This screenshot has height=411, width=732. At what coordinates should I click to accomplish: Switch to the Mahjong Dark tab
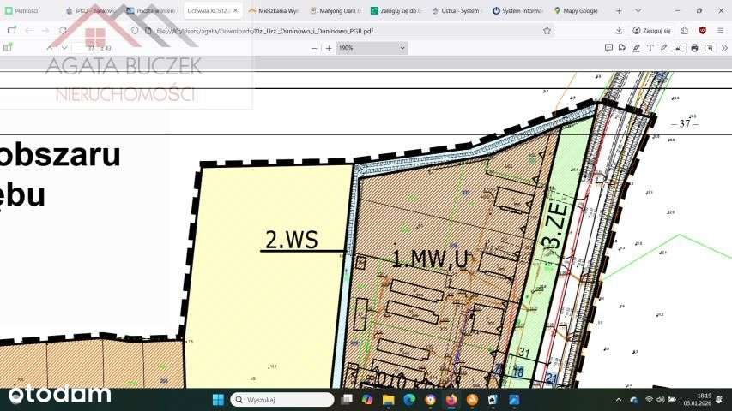click(x=336, y=11)
